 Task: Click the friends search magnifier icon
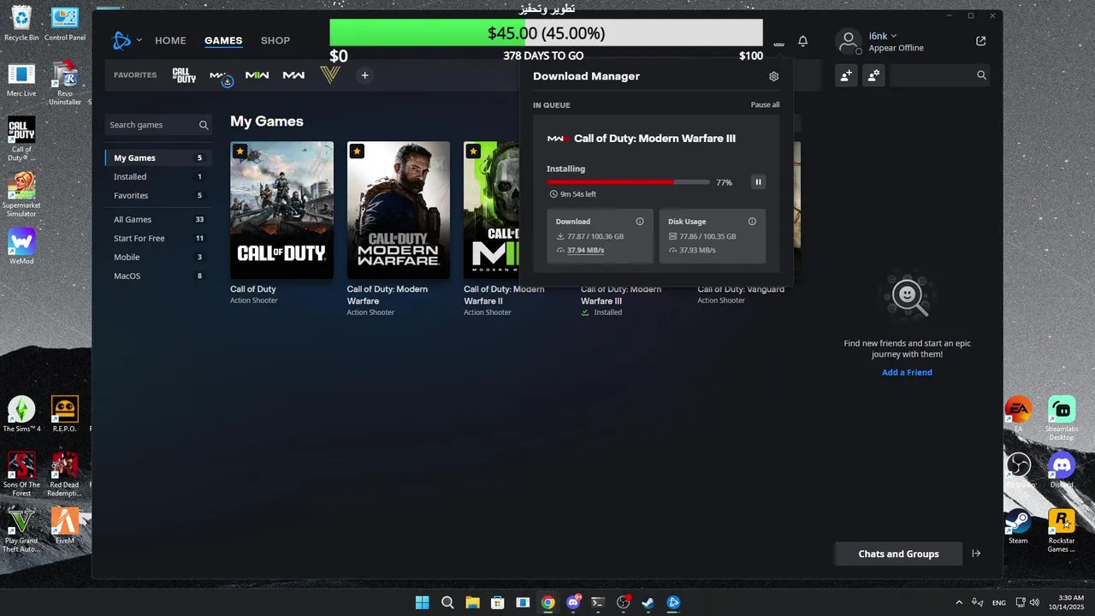(981, 75)
